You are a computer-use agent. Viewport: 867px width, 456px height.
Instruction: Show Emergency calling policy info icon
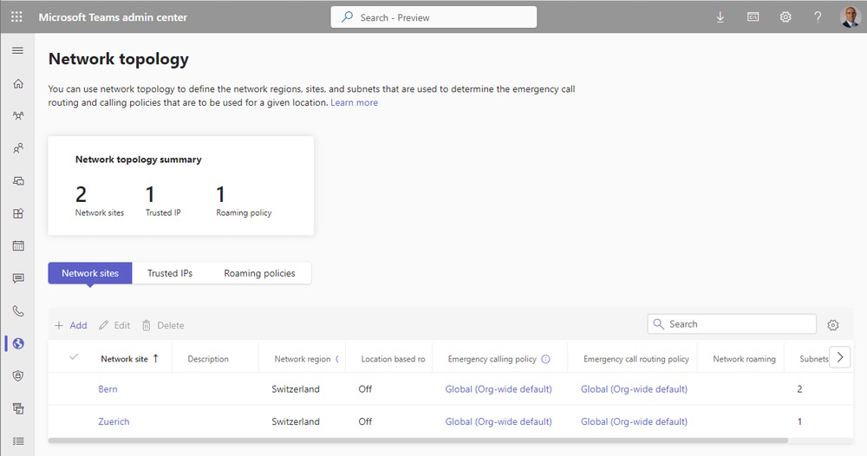tap(545, 359)
